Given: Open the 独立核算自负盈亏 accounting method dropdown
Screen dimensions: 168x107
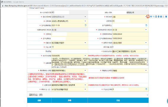Looking at the screenshot, I should point(85,43).
